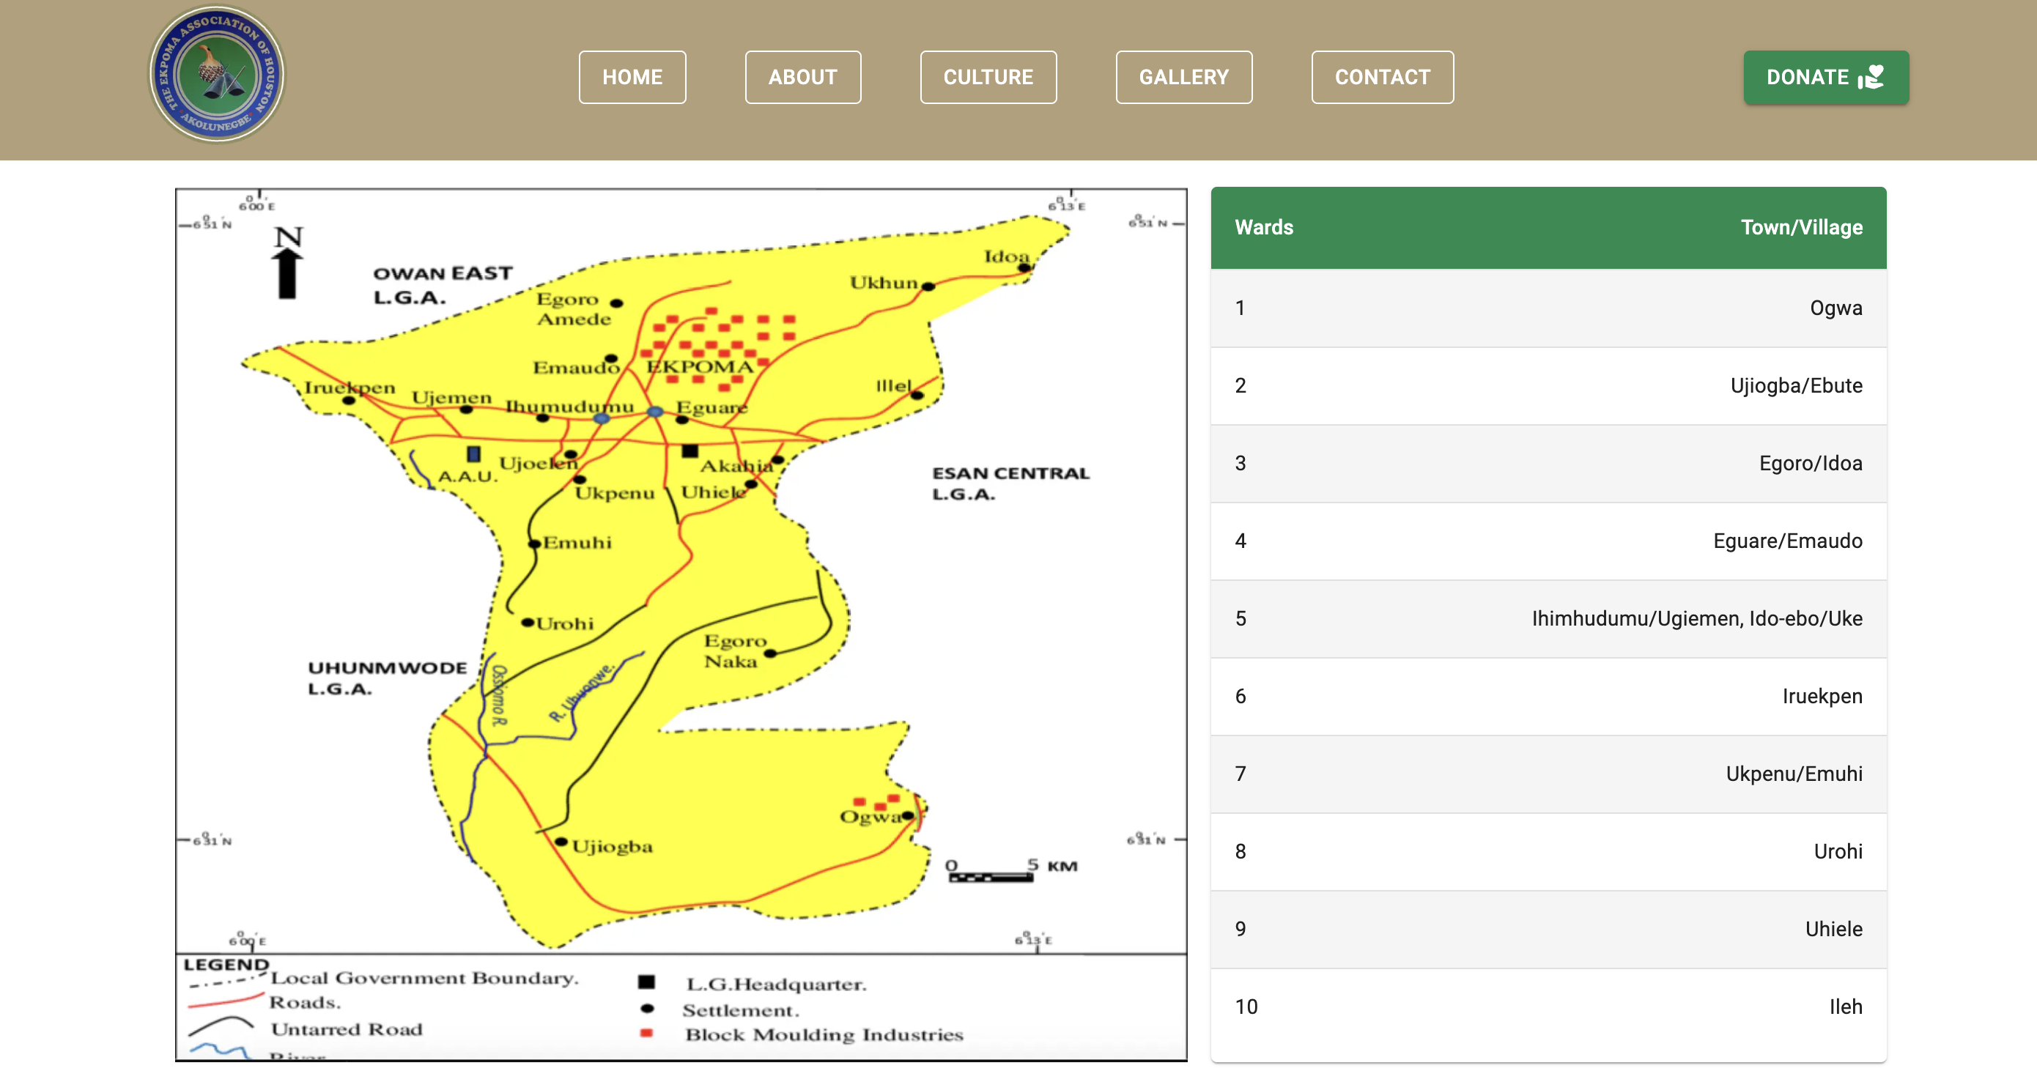The image size is (2037, 1071).
Task: Select the Ogwa ward row
Action: point(1548,308)
